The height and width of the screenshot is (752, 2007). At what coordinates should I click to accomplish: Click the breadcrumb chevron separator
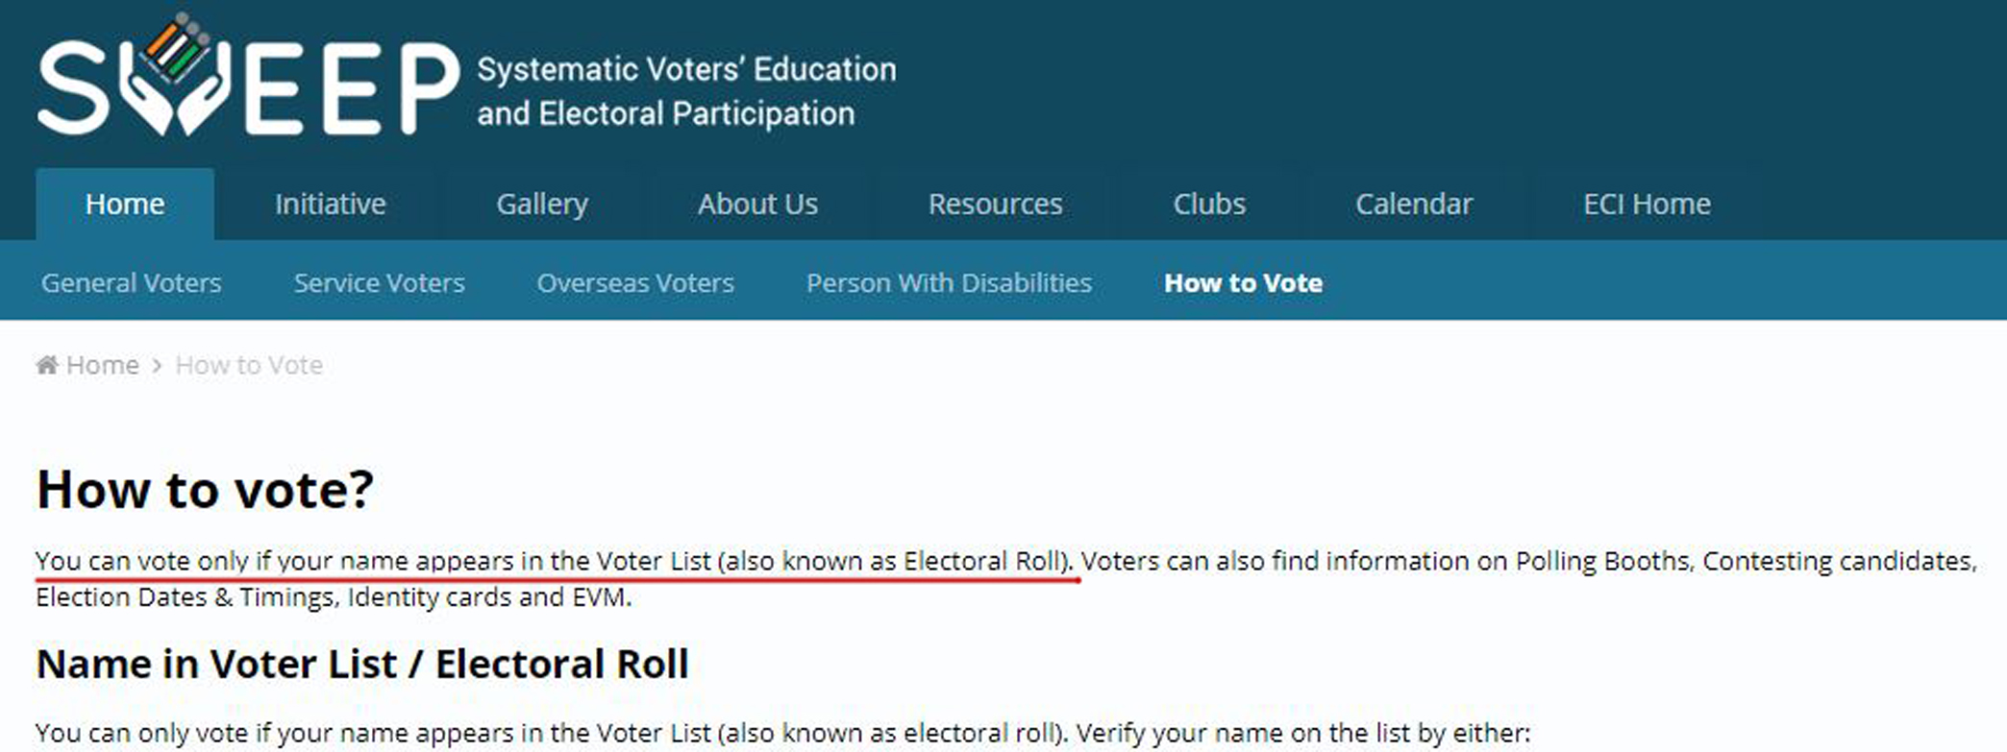click(157, 366)
